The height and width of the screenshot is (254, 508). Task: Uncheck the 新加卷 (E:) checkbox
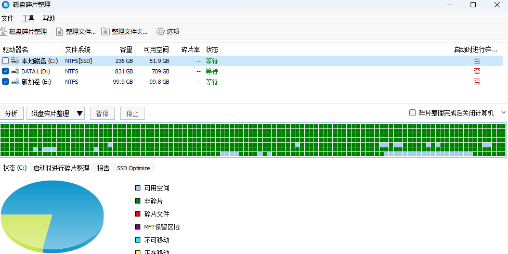pyautogui.click(x=5, y=81)
